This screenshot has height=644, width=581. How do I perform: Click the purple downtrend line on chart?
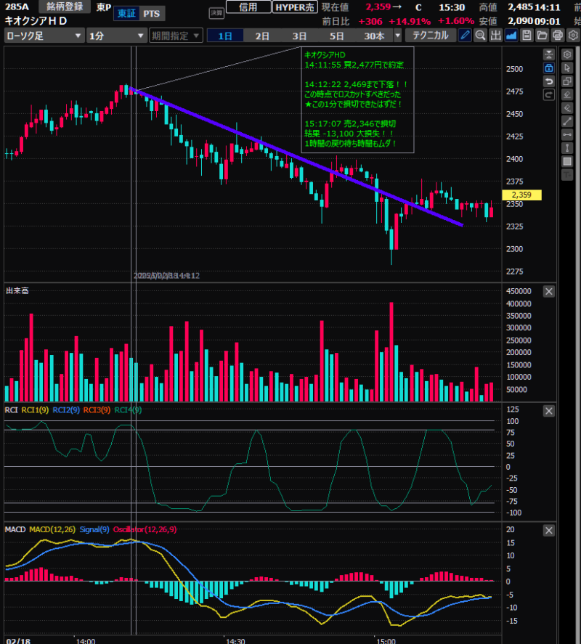pyautogui.click(x=290, y=155)
